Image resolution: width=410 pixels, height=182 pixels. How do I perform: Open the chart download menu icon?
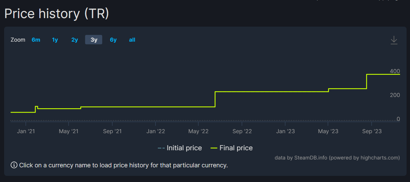[394, 40]
